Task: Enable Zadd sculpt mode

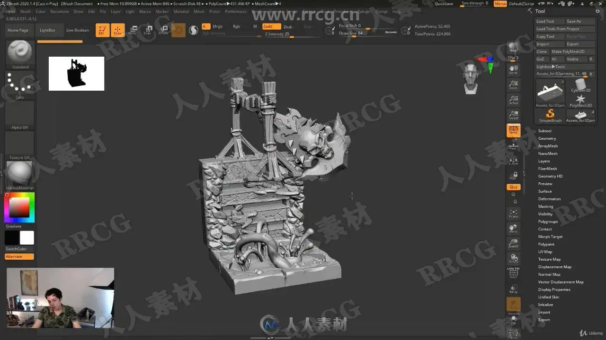Action: (x=271, y=26)
